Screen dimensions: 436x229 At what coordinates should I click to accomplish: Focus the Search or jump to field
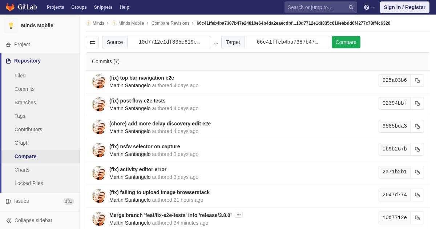pyautogui.click(x=315, y=7)
